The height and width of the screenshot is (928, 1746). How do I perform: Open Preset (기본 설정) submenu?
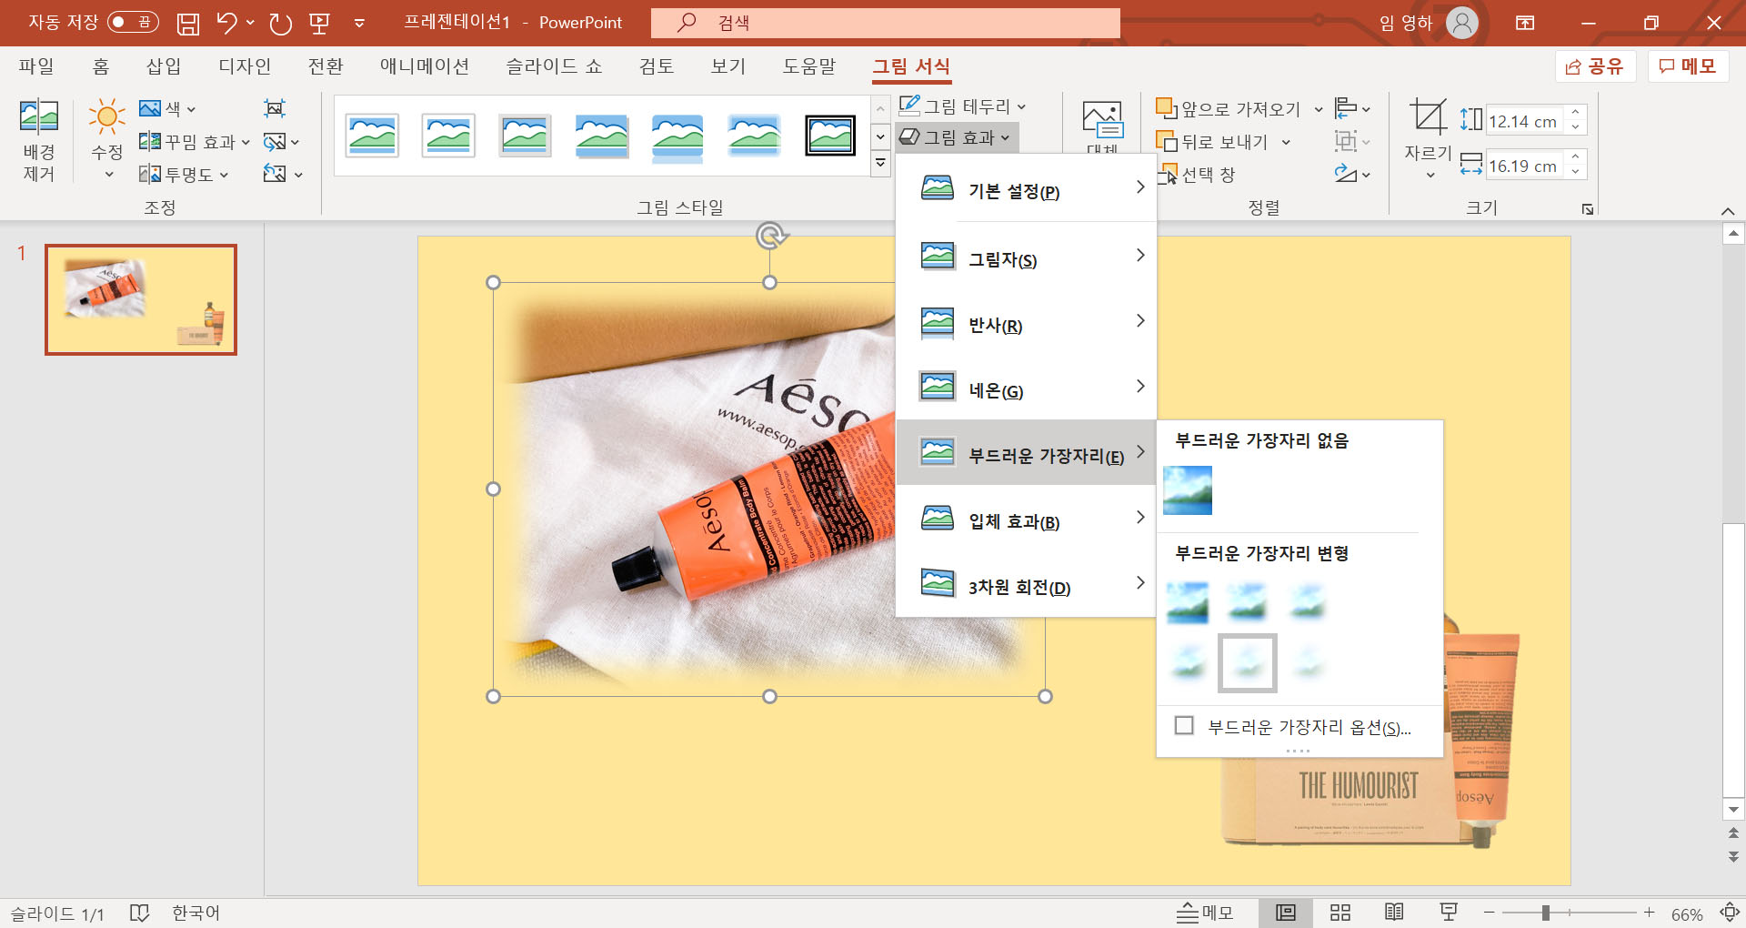[x=1026, y=190]
